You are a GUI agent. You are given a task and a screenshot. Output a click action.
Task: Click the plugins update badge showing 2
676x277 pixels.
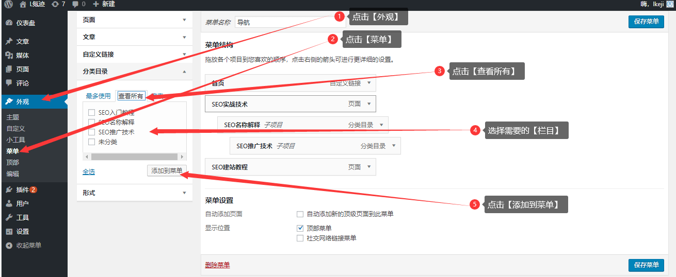click(x=34, y=190)
